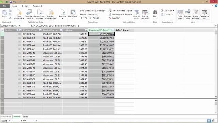Select the Home ribbon tab
Image resolution: width=218 pixels, height=123 pixels.
14,6
